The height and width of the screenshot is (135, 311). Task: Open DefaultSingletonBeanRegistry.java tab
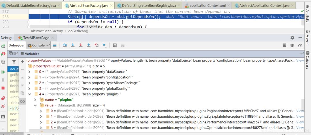[149, 5]
